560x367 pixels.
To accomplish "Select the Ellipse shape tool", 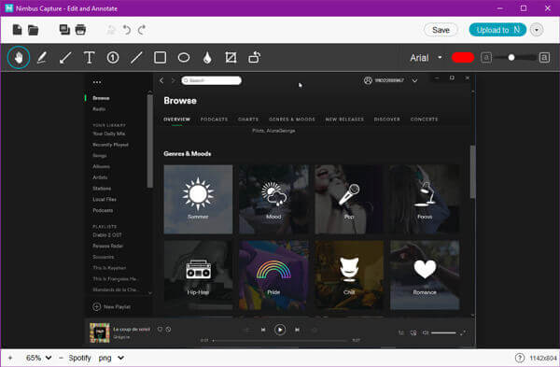I will pos(184,57).
